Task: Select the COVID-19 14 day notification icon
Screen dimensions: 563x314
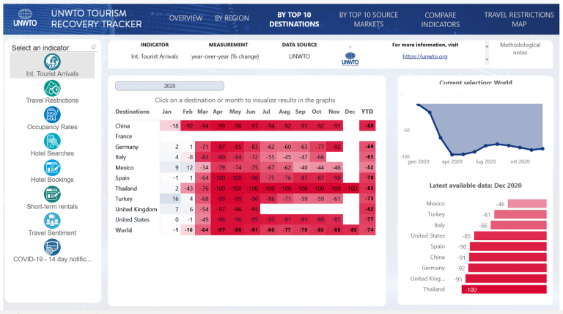Action: point(52,247)
